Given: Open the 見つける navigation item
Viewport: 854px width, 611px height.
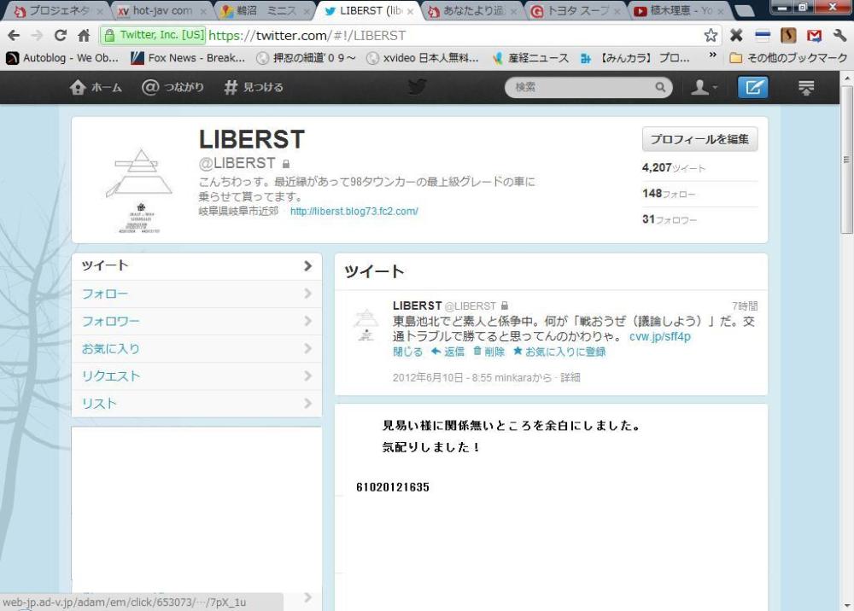Looking at the screenshot, I should tap(254, 87).
